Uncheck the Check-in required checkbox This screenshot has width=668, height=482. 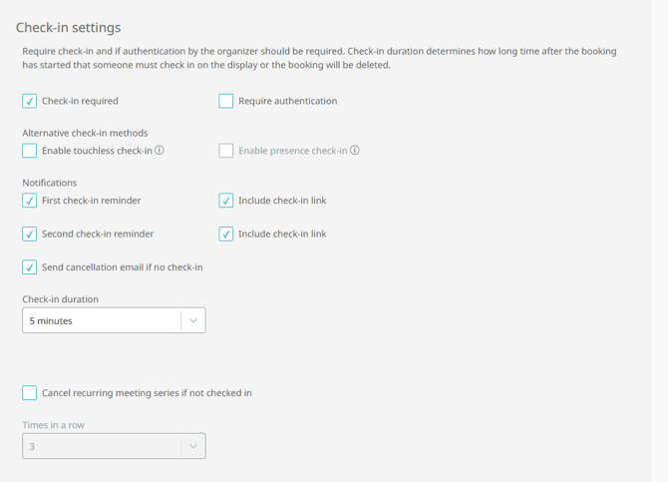click(x=30, y=101)
